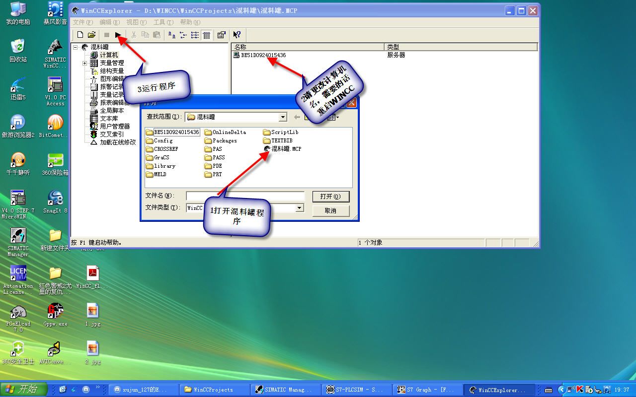Click the 取消 button in dialog
The width and height of the screenshot is (636, 397).
pos(330,211)
